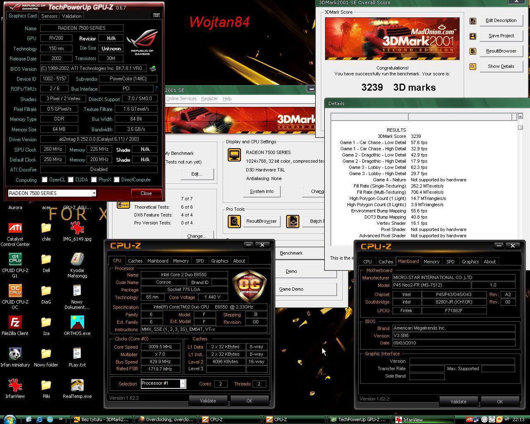Click Validate in left CPU-Z window

208,401
